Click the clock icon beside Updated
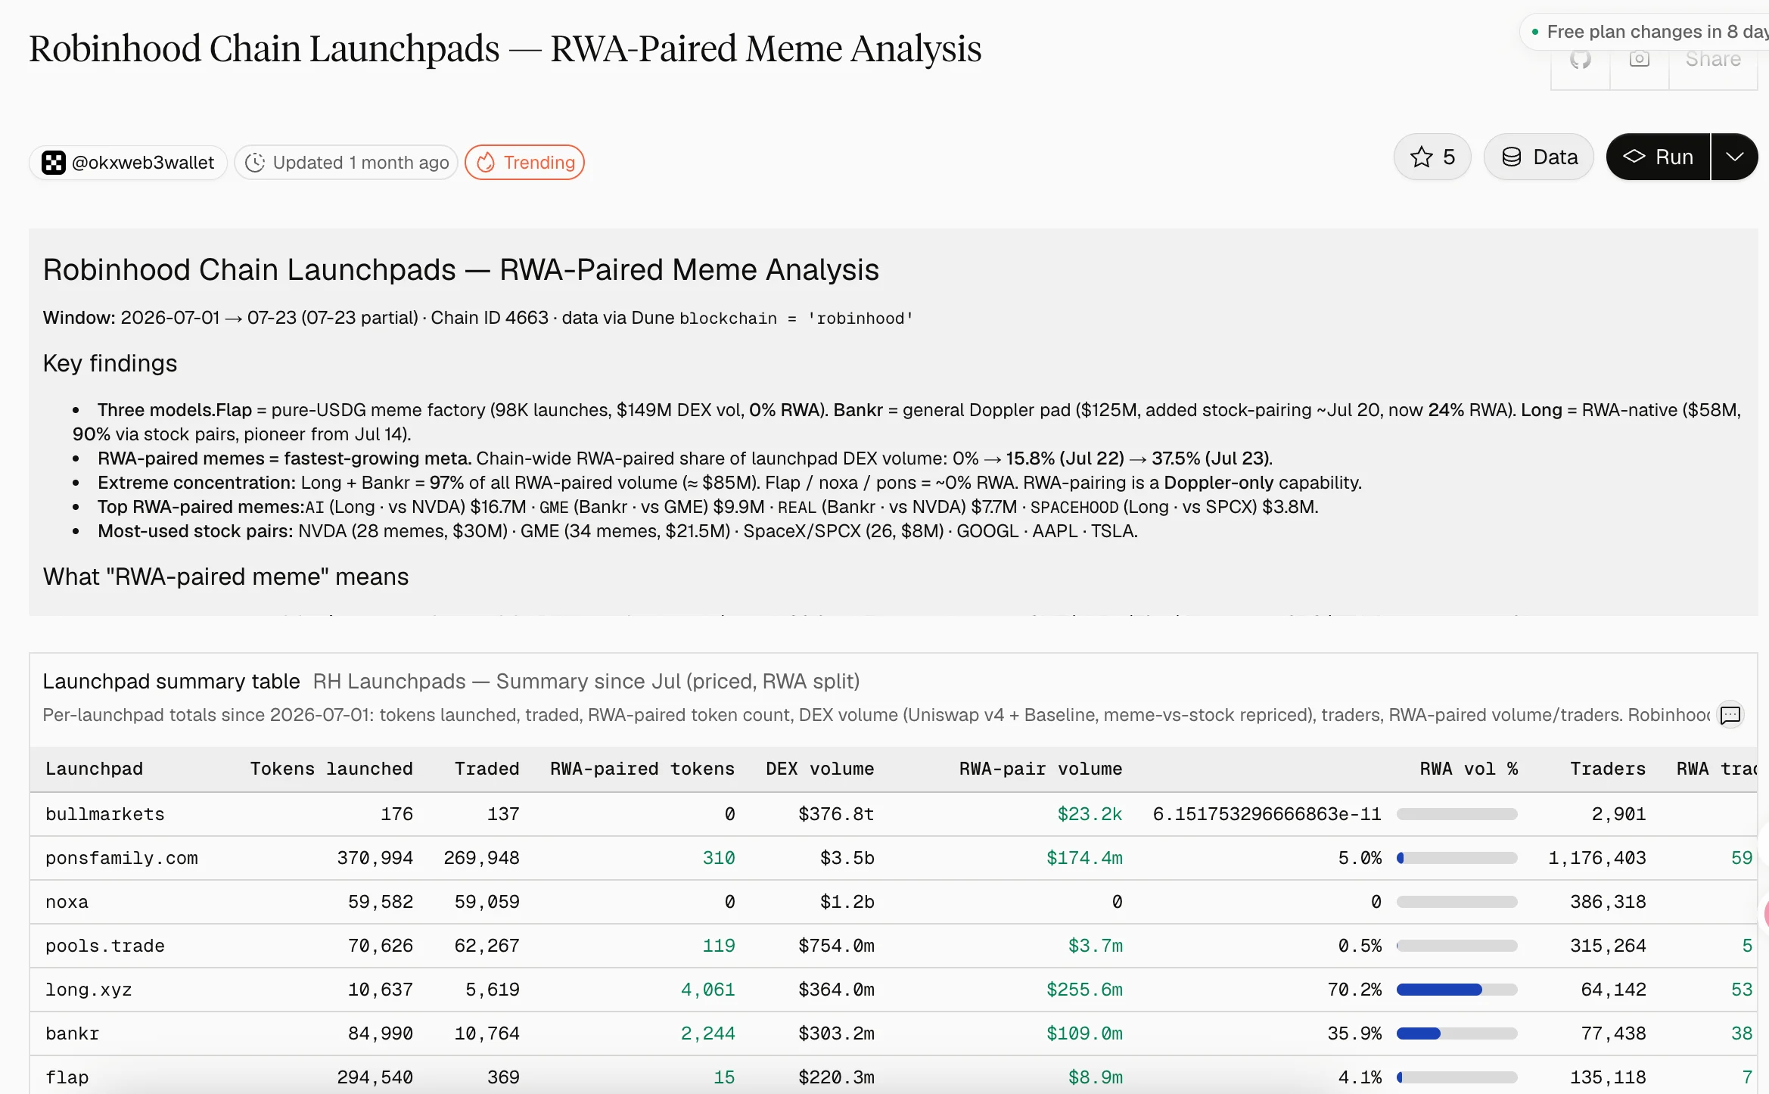The height and width of the screenshot is (1094, 1769). coord(255,163)
